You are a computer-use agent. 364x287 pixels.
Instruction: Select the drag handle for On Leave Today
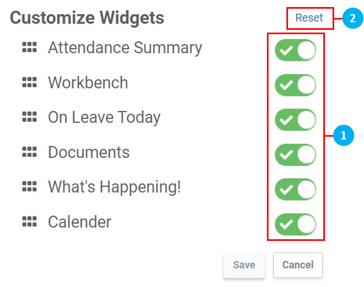click(29, 117)
